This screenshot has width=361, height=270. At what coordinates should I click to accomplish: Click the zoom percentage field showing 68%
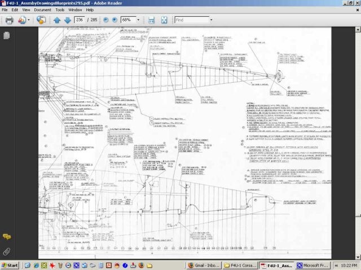(x=129, y=20)
